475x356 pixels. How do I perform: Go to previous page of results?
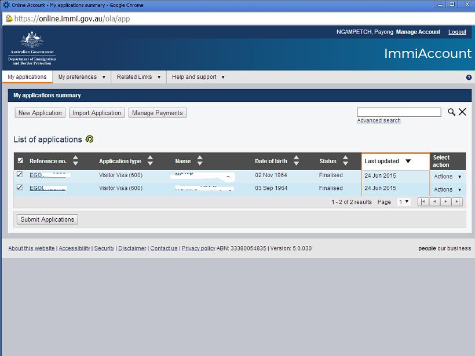click(434, 201)
